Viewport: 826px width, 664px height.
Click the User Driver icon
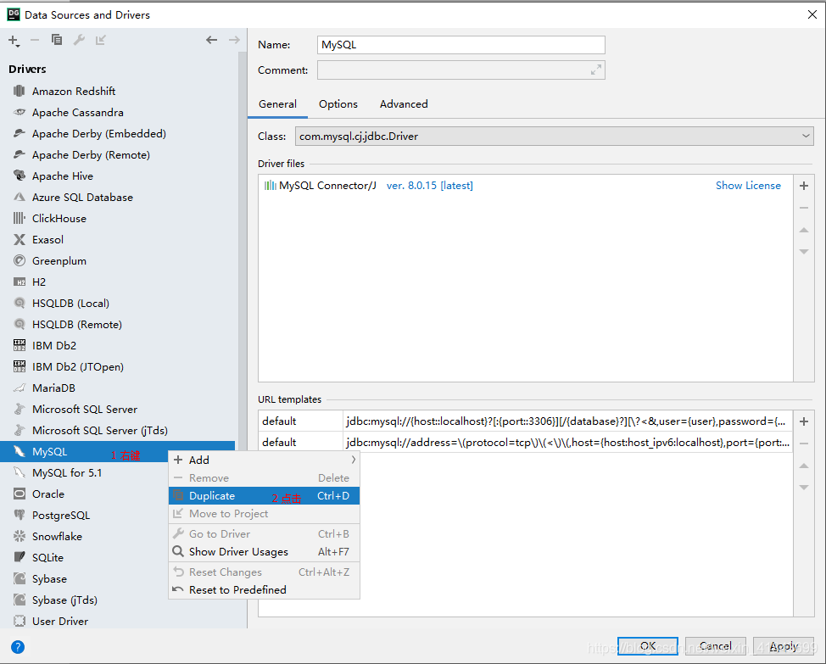20,621
